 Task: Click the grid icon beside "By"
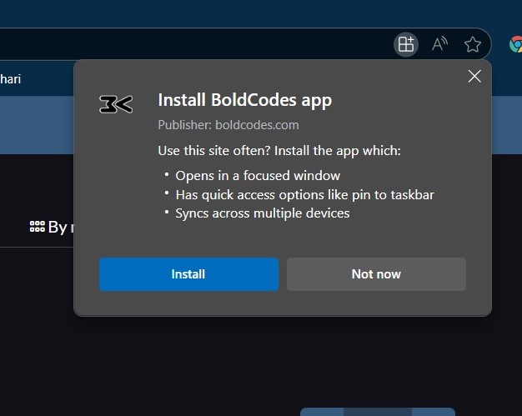(x=37, y=227)
